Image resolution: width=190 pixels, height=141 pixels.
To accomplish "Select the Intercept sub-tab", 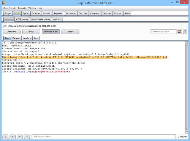I will [9, 19].
